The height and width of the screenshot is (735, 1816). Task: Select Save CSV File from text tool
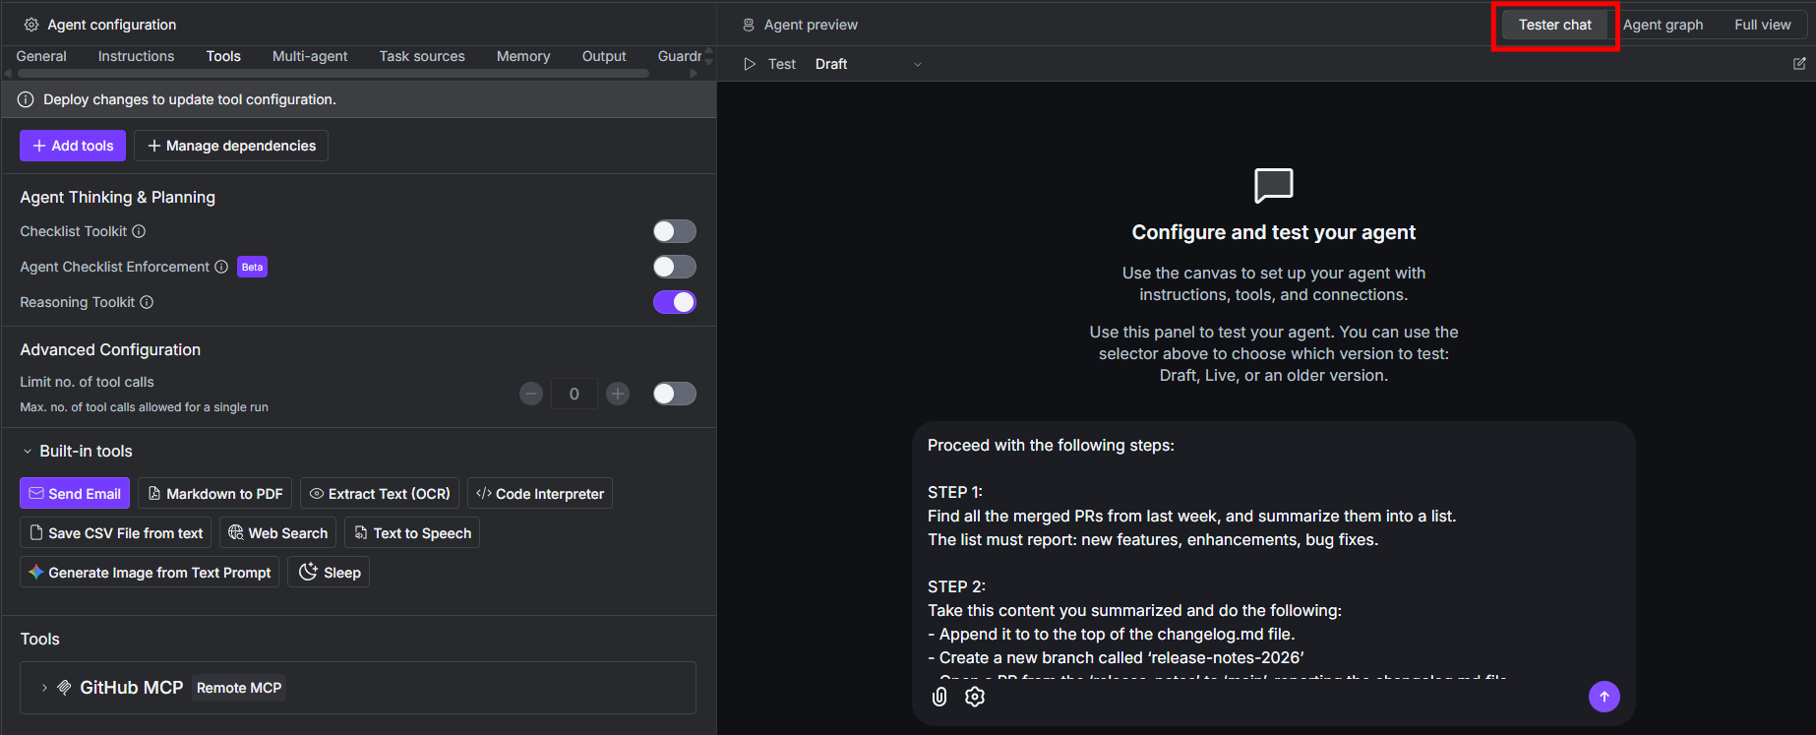[x=116, y=533]
